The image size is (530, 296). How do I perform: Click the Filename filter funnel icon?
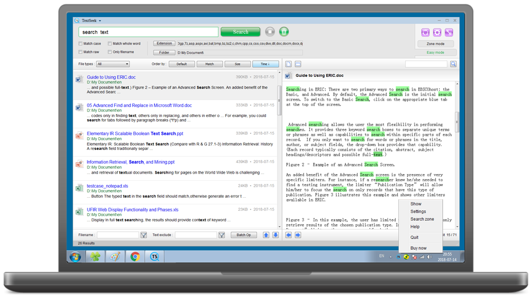point(144,235)
